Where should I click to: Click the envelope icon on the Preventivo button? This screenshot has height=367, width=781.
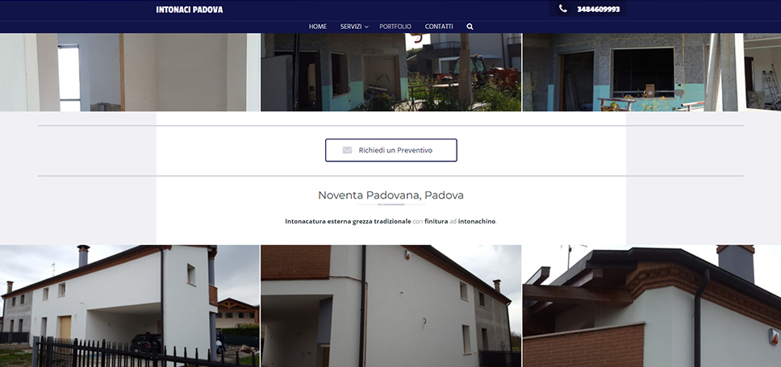coord(347,150)
